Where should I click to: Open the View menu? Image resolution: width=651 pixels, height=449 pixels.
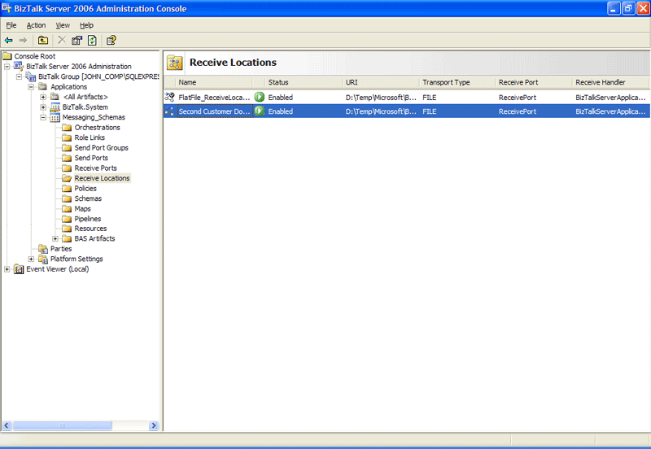click(63, 25)
